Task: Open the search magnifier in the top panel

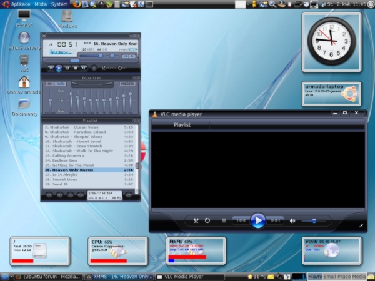Action: point(272,4)
